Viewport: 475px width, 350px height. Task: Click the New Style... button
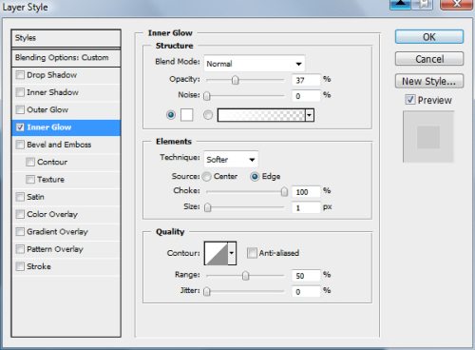click(x=429, y=81)
